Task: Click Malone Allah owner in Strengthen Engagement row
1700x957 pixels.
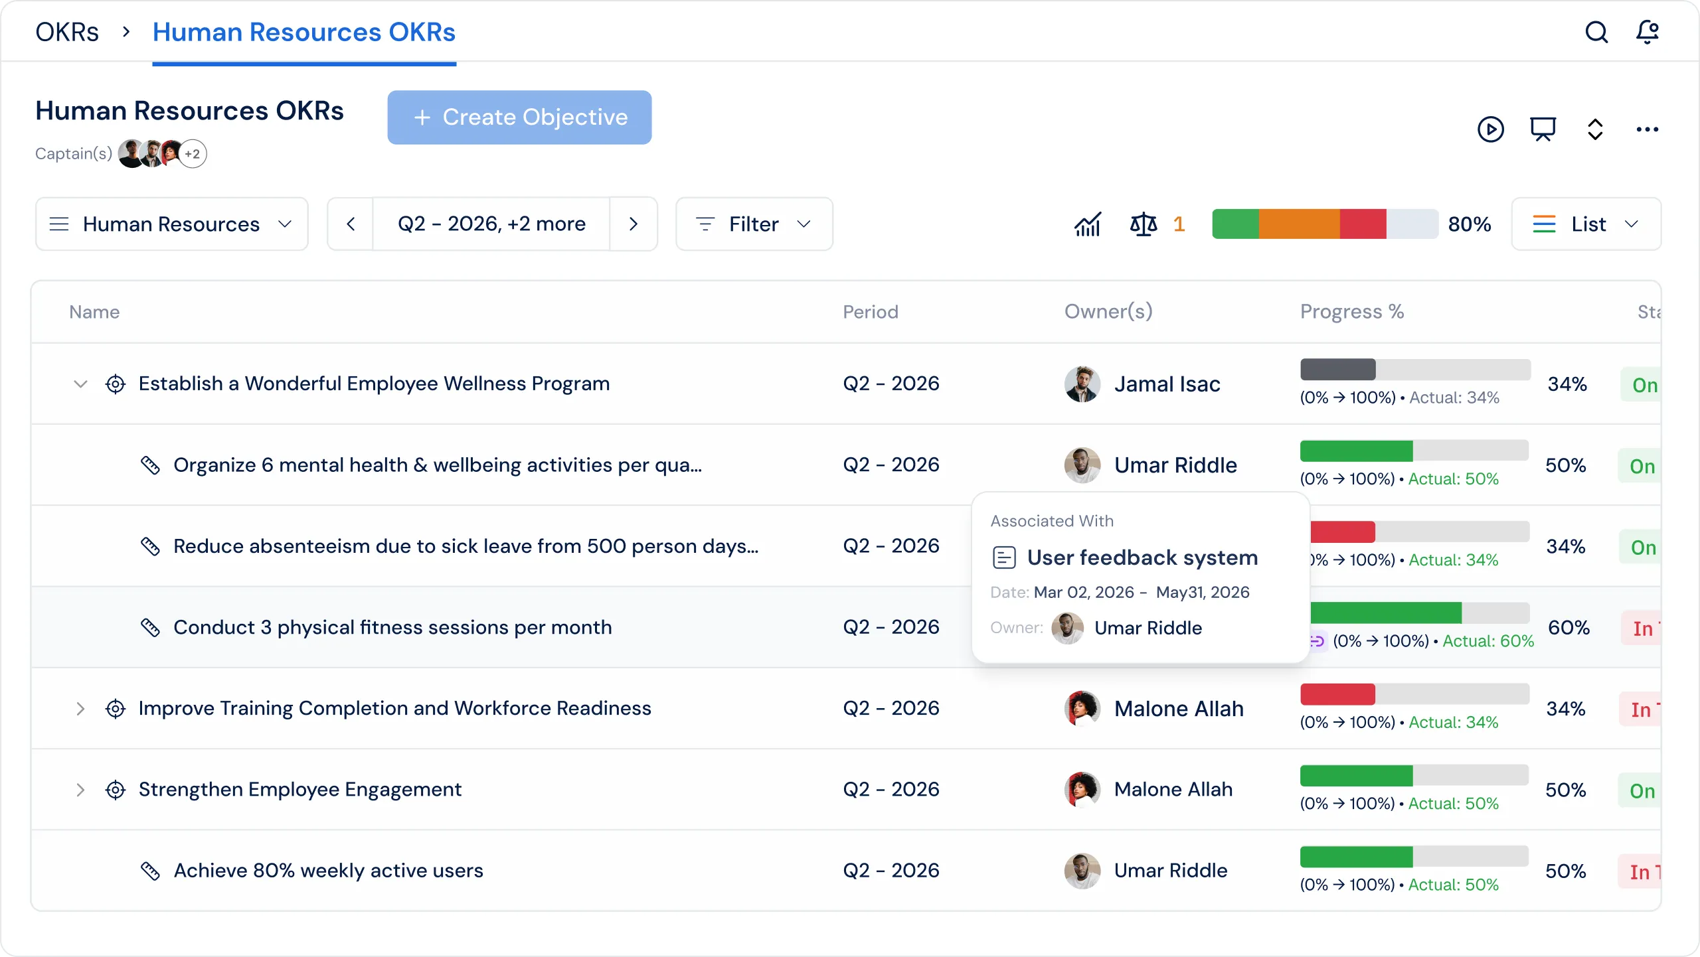Action: (x=1173, y=790)
